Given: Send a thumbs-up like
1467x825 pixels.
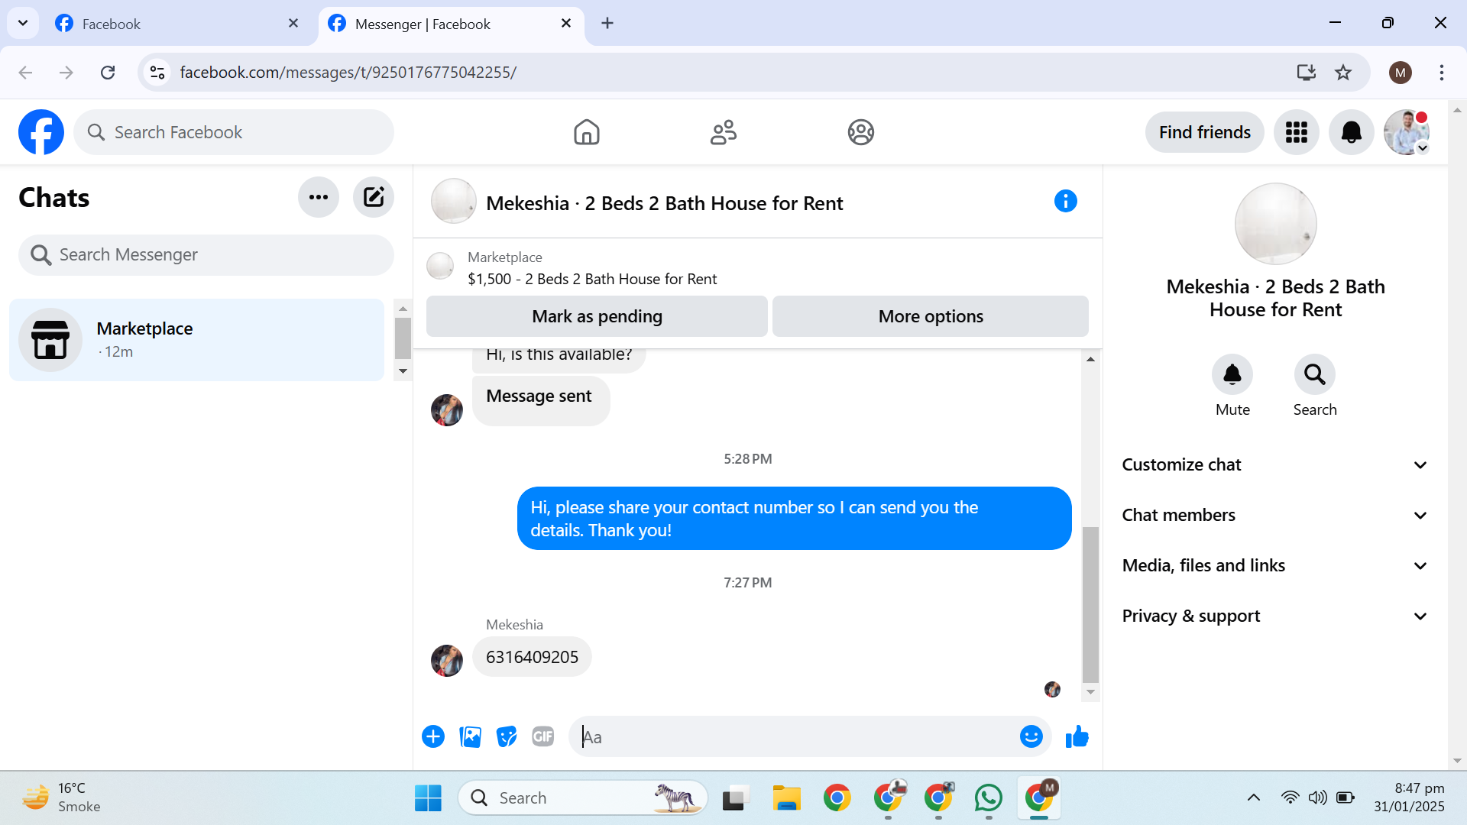Looking at the screenshot, I should click(1077, 736).
